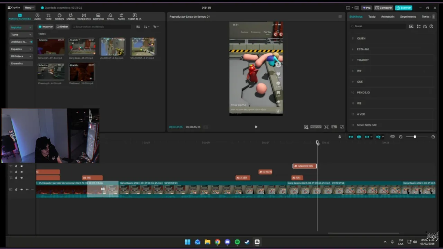Open the Texto tool panel
443x249 pixels.
pos(48,17)
